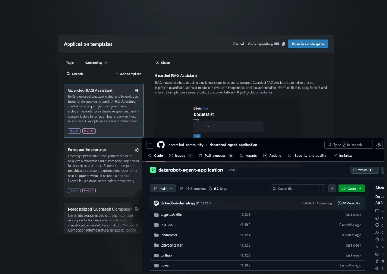The width and height of the screenshot is (387, 274).
Task: Click the Forecast Interpreter card template icon
Action: [137, 150]
